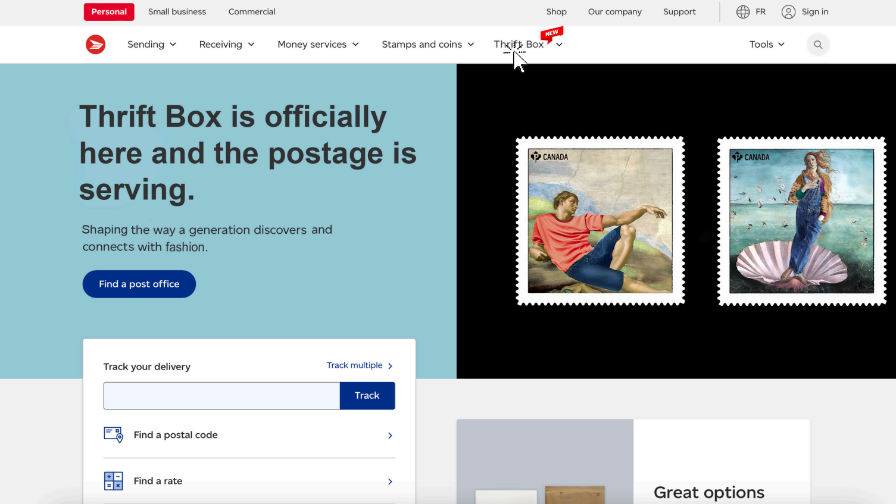Click the 'Shaping the way a generation' subtext
The image size is (896, 504).
pos(207,238)
